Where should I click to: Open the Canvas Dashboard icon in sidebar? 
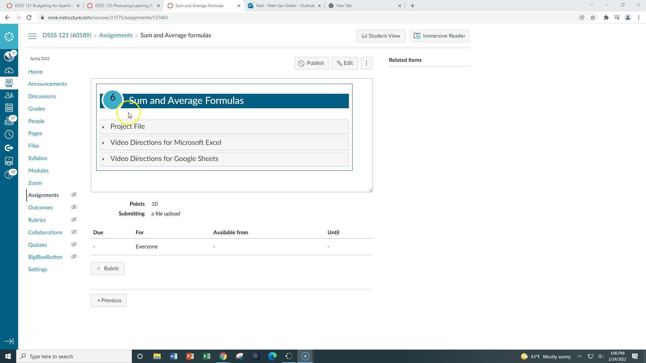(x=9, y=71)
